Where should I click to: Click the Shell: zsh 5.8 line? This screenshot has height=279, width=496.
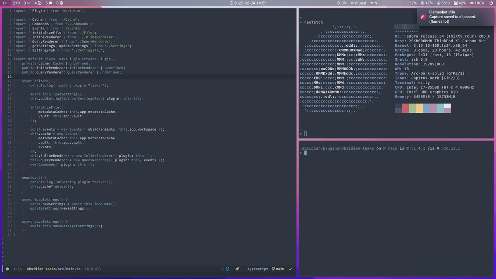[412, 59]
